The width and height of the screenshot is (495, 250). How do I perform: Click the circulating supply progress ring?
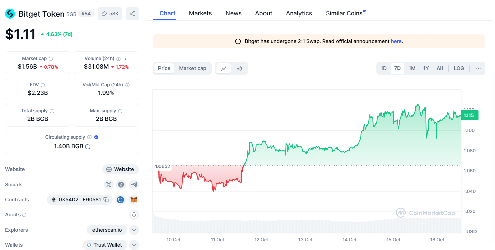point(87,147)
